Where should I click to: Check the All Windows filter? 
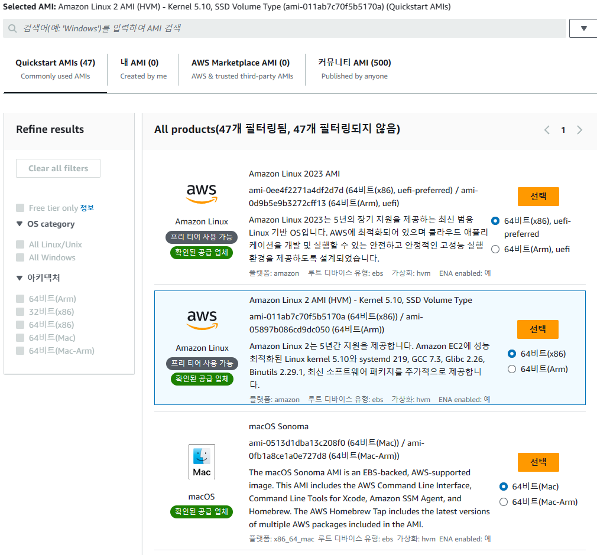pos(20,257)
